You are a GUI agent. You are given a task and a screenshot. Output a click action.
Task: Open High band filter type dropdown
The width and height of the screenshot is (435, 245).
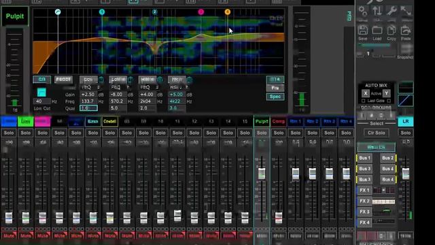click(x=179, y=87)
